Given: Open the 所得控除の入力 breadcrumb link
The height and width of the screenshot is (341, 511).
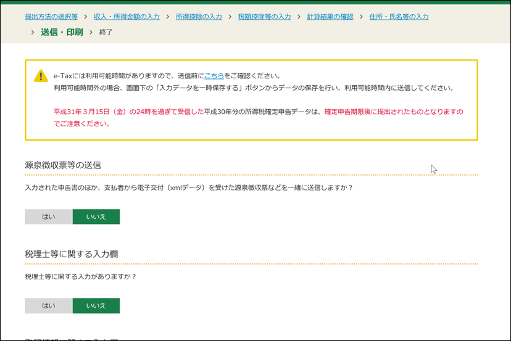Looking at the screenshot, I should pyautogui.click(x=199, y=17).
